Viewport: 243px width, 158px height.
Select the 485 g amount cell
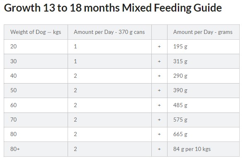(203, 105)
